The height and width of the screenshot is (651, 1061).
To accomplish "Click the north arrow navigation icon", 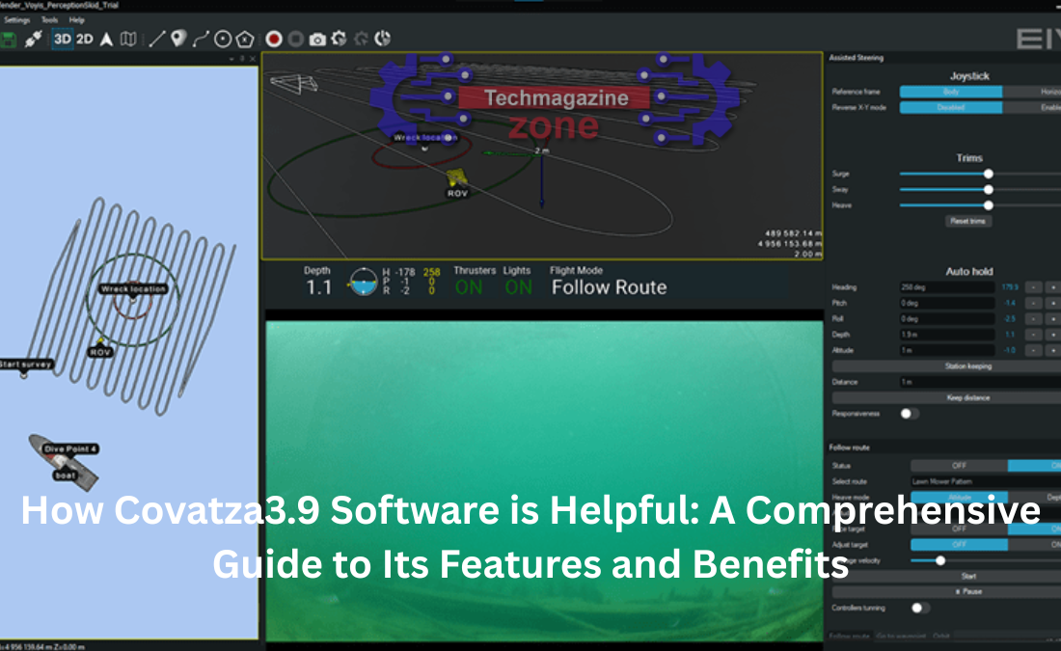I will coord(106,40).
